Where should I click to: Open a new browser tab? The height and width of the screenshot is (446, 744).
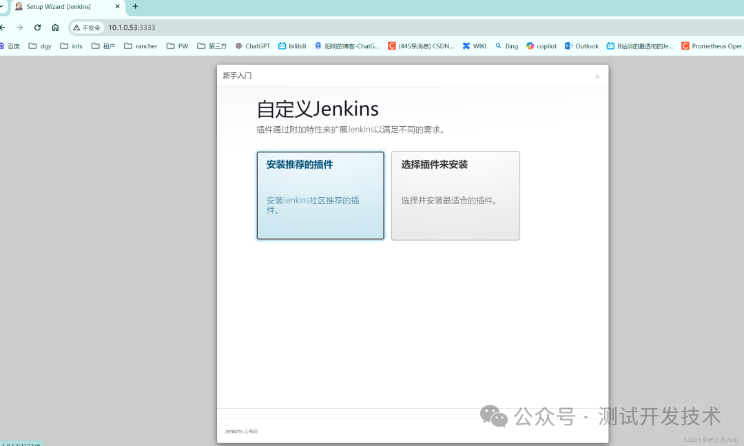(x=135, y=7)
